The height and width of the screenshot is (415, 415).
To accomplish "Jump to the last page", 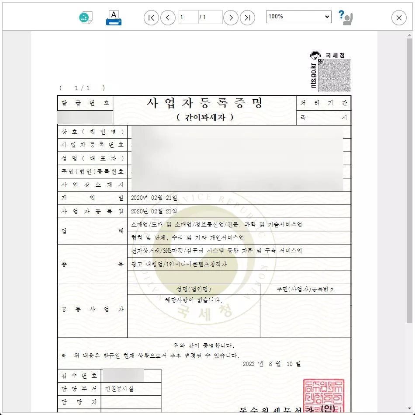I will coord(247,18).
